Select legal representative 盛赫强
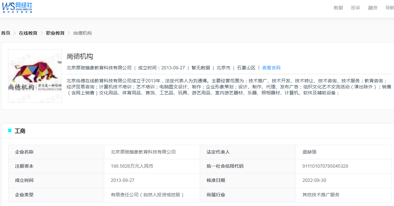 coord(309,152)
